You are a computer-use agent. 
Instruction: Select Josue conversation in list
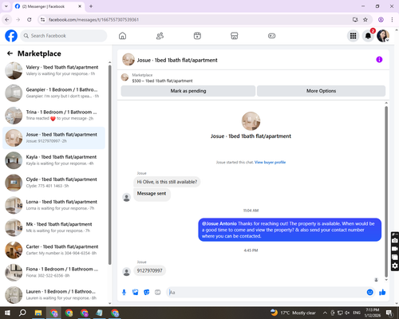[54, 138]
